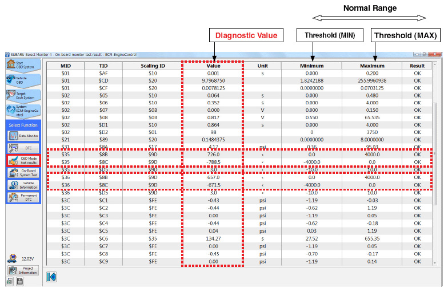
Task: Click the battery voltage 12.02V indicator
Action: (23, 258)
